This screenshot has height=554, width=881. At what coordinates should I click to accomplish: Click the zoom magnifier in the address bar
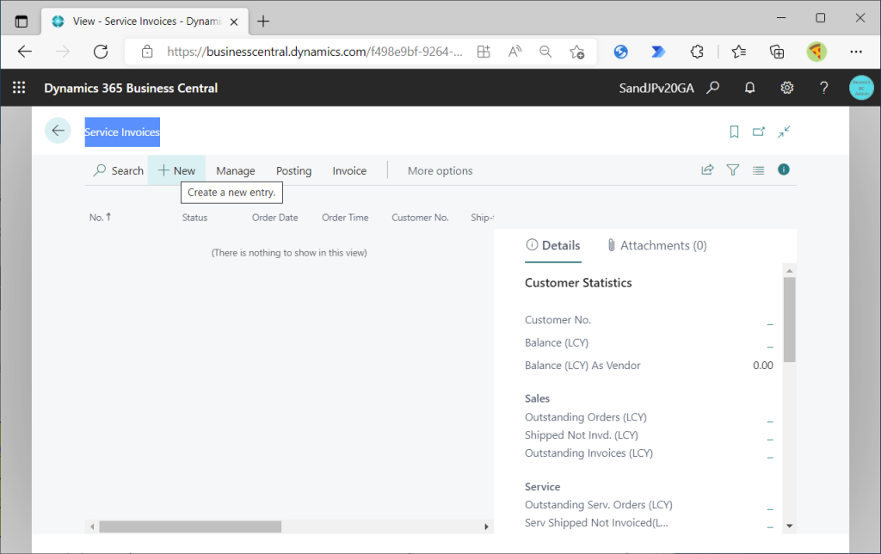[545, 52]
